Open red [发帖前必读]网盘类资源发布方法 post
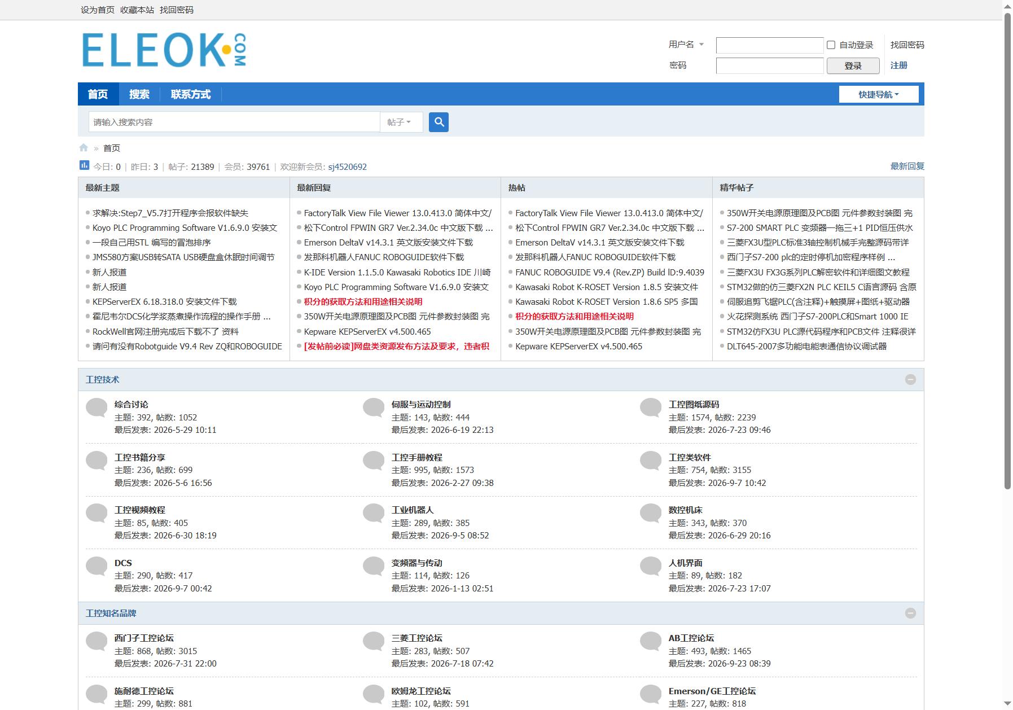Viewport: 1013px width, 710px height. click(397, 346)
